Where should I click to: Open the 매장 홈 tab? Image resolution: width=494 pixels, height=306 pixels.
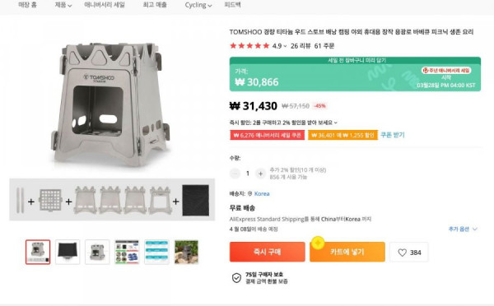tap(27, 5)
